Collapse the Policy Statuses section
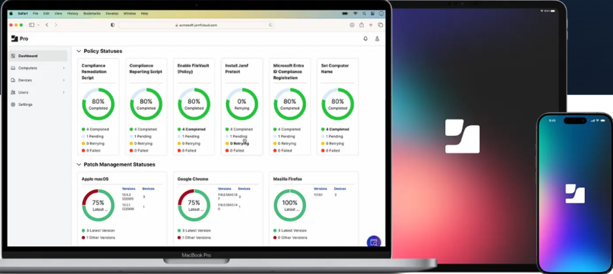Viewport: 613px width, 274px height. 78,51
